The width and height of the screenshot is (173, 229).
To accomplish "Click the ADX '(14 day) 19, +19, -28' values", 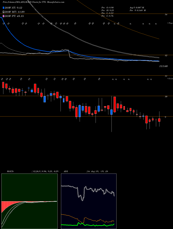I will click(x=97, y=171).
